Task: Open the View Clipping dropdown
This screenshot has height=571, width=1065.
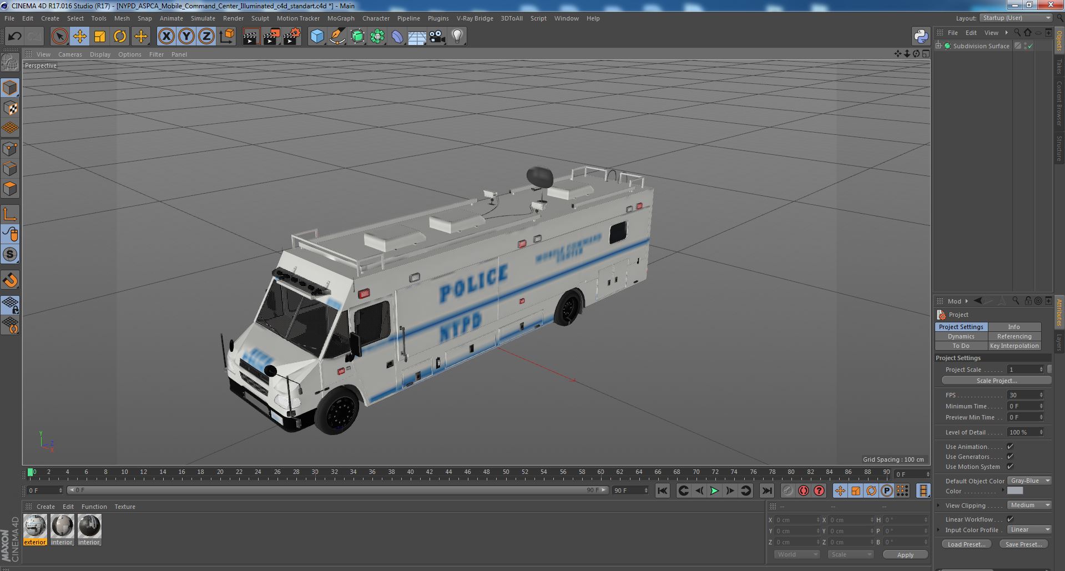Action: point(1029,506)
